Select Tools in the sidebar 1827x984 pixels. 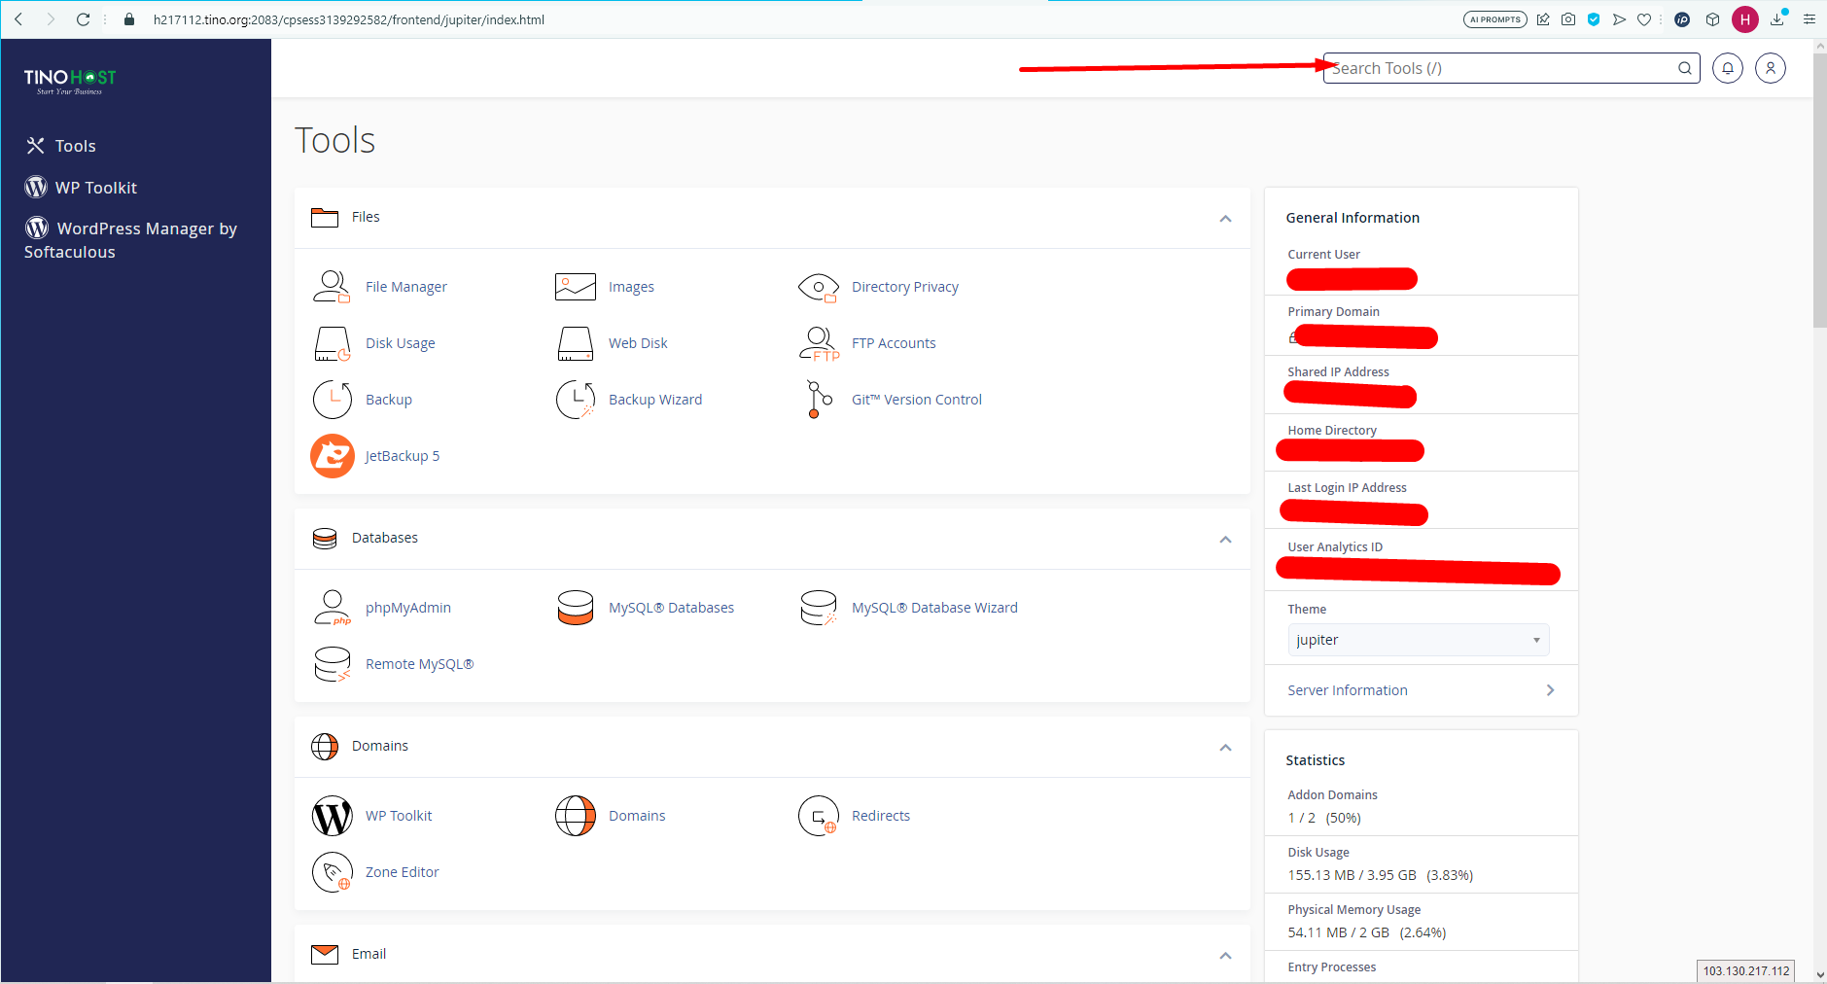[x=60, y=146]
